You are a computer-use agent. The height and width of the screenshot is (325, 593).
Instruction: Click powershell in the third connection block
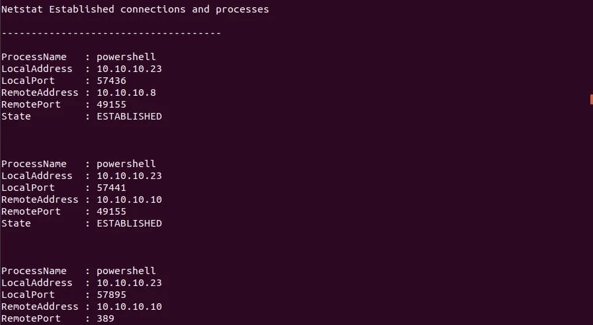pos(126,271)
